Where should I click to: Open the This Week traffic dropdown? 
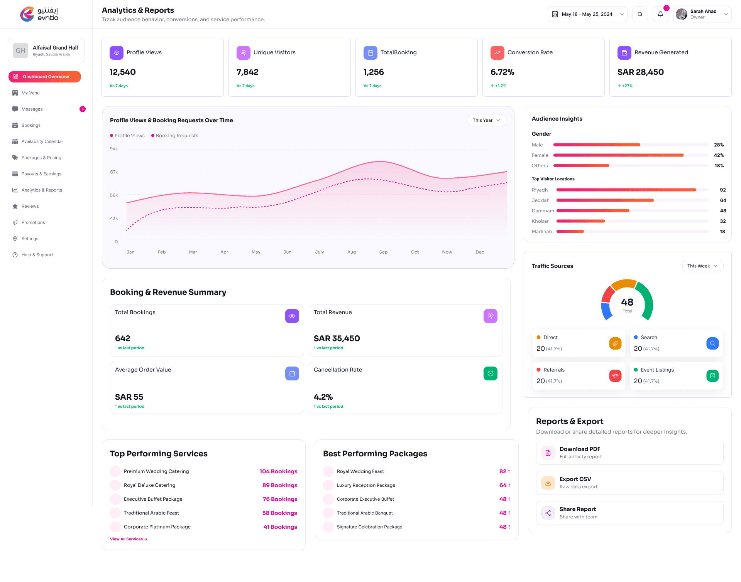pos(702,266)
